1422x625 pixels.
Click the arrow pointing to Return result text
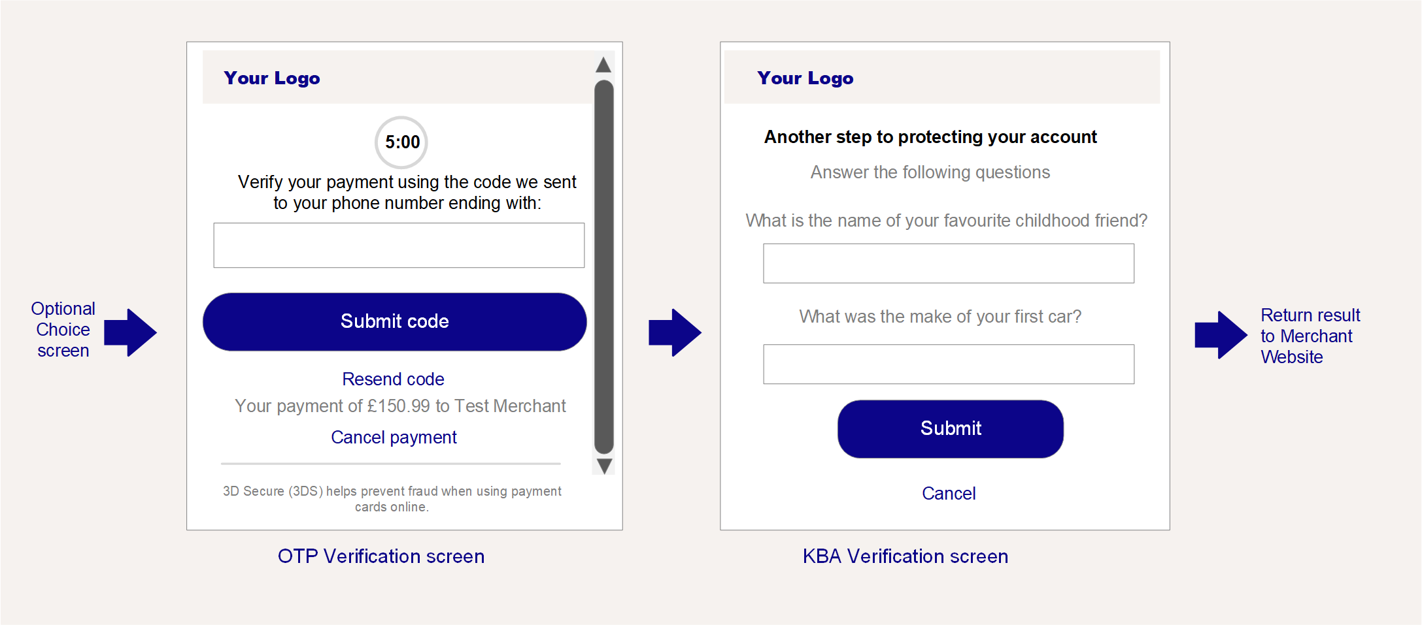(x=1221, y=335)
